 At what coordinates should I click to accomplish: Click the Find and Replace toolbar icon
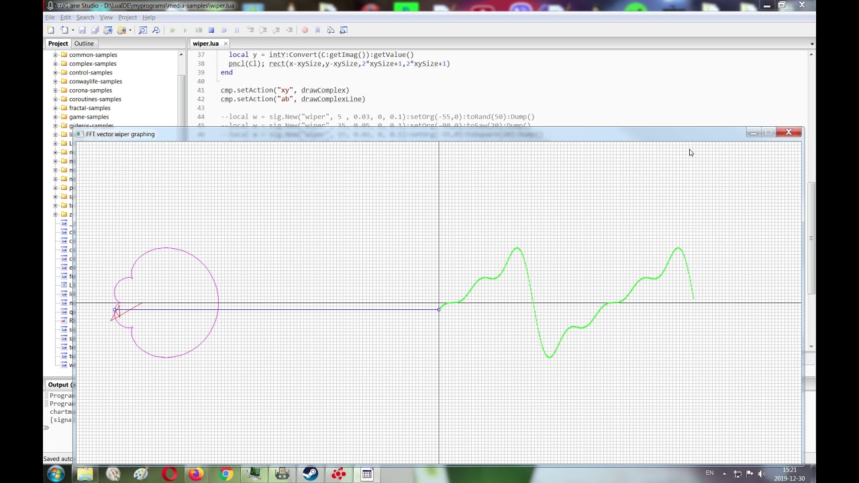point(156,30)
